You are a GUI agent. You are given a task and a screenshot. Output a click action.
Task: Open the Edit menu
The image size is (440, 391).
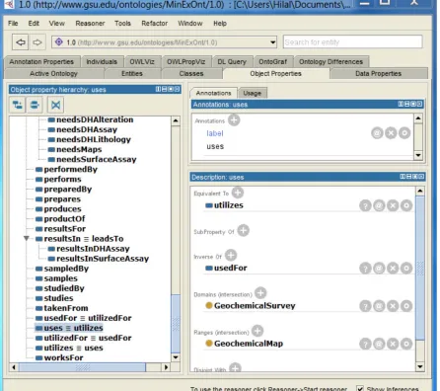click(x=34, y=24)
